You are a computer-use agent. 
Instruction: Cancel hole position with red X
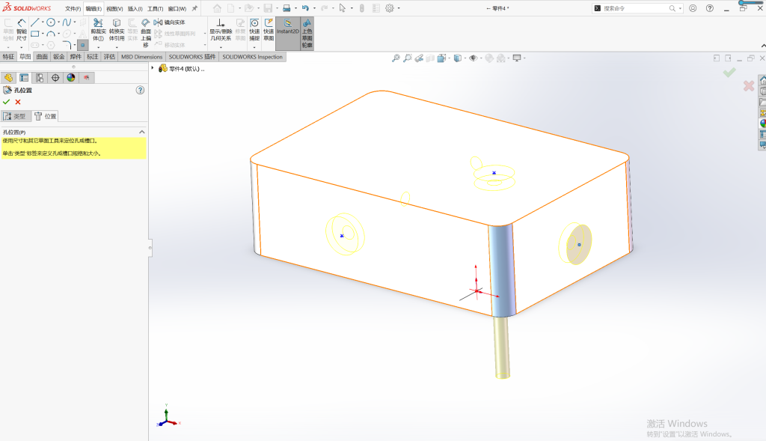tap(18, 102)
